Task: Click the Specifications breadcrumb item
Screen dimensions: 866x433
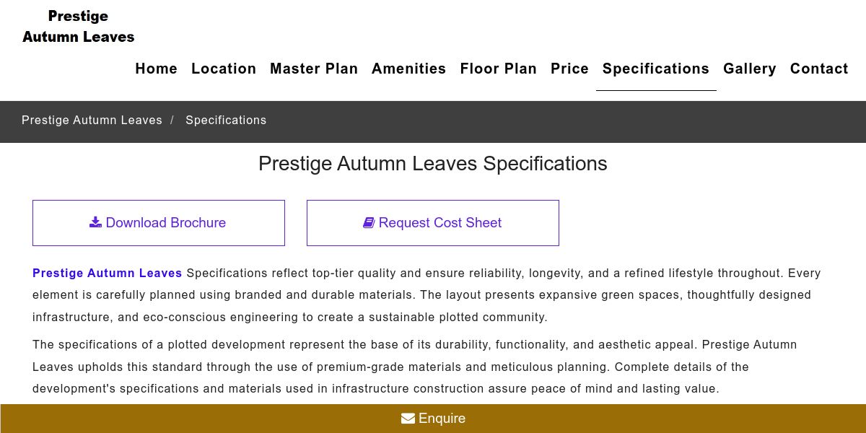Action: [x=226, y=121]
